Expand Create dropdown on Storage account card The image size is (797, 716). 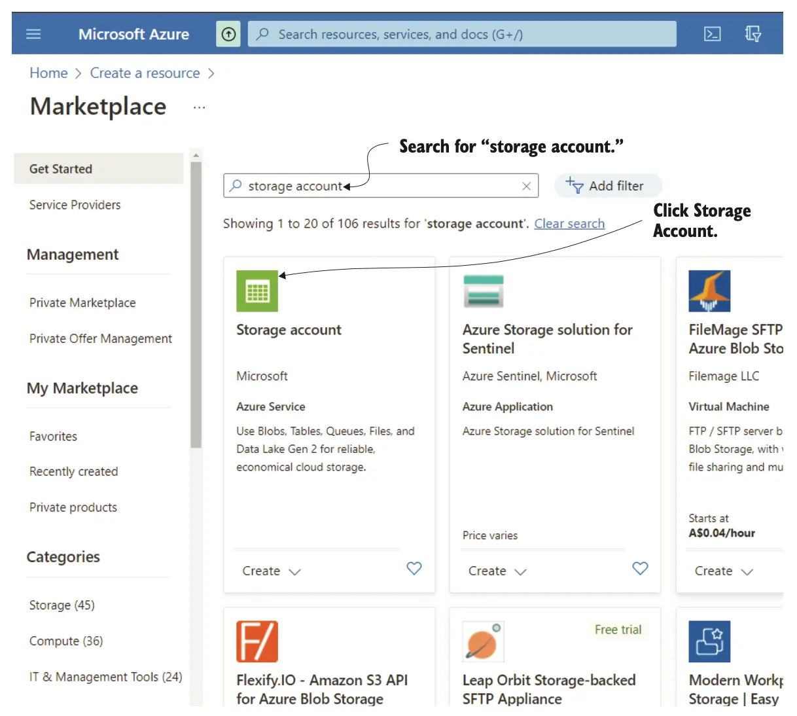[x=271, y=571]
